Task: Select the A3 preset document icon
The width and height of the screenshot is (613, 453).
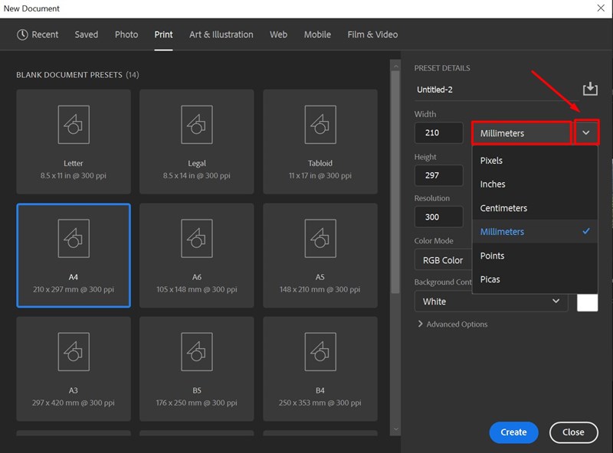Action: (x=74, y=351)
